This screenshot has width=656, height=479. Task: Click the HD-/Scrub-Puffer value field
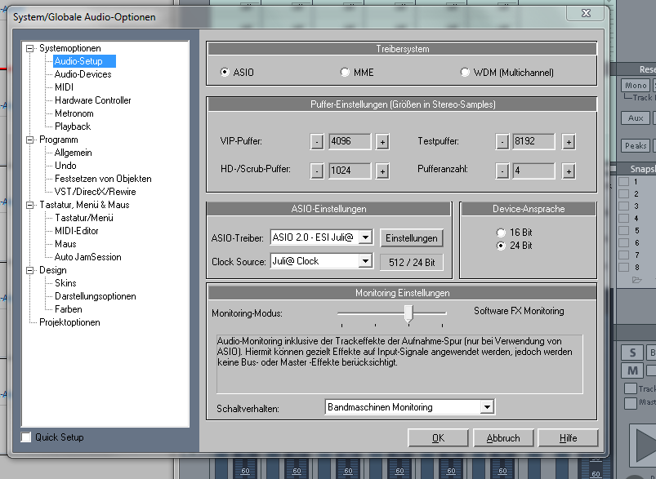350,171
